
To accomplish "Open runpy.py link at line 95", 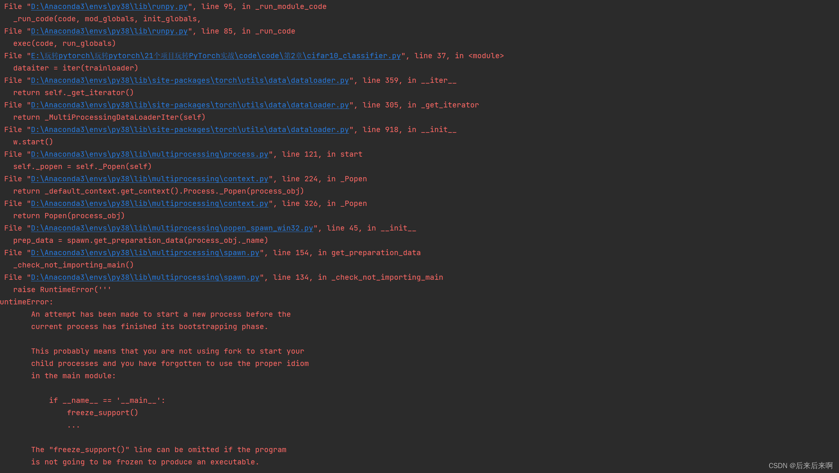I will pos(109,7).
